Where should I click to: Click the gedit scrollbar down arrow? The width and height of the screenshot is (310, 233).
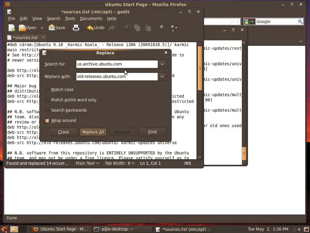(200, 157)
